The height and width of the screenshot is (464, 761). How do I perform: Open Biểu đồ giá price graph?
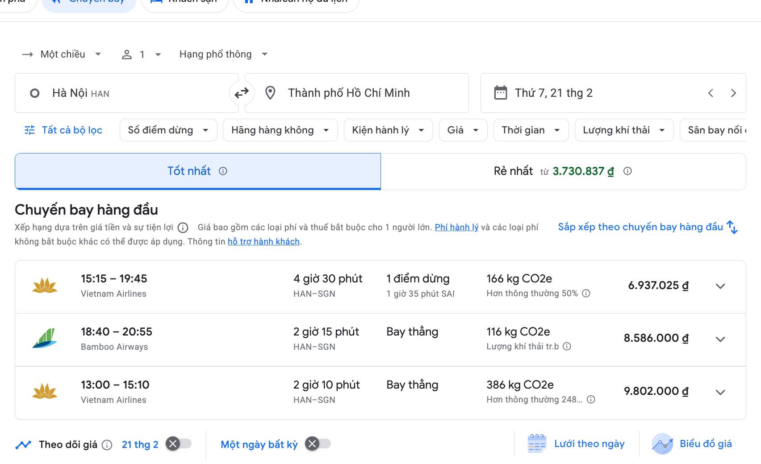pyautogui.click(x=692, y=444)
